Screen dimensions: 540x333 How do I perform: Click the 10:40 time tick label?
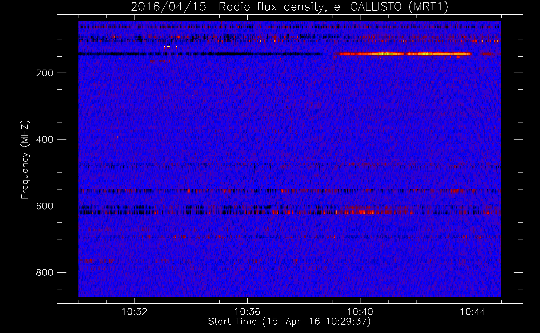pyautogui.click(x=360, y=312)
